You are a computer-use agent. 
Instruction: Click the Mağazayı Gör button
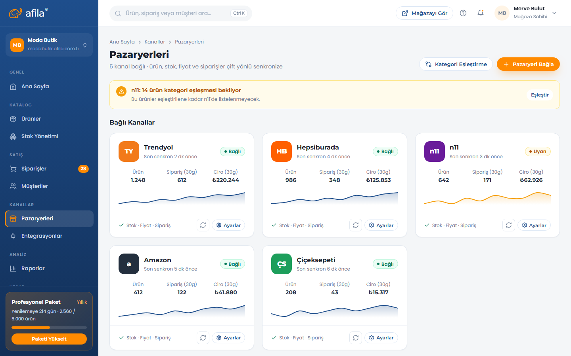click(x=424, y=13)
